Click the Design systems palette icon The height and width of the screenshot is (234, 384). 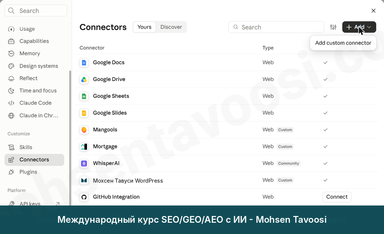tap(11, 66)
